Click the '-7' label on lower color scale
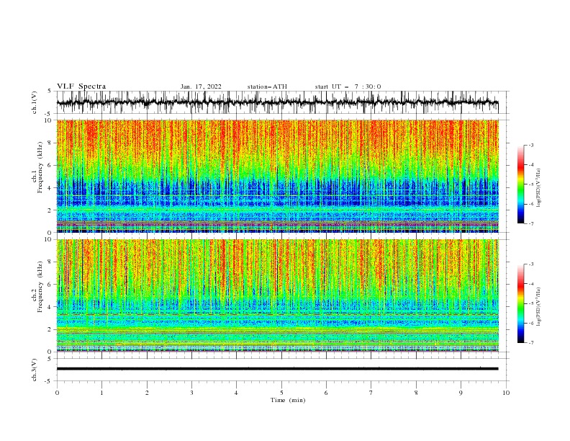 pyautogui.click(x=531, y=343)
